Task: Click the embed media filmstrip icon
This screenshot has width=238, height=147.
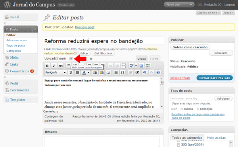Action: [116, 73]
